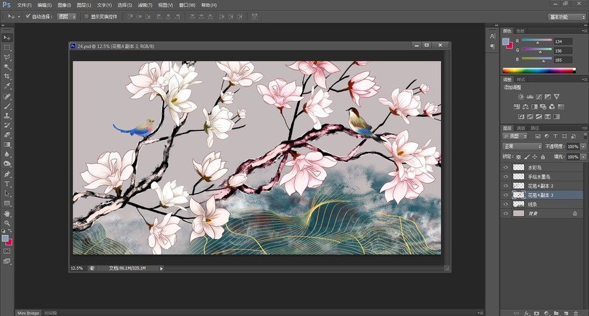Select the Blur tool
Screen dimensions: 589x316
click(7, 154)
